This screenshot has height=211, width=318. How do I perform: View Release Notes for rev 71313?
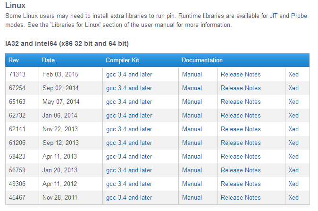click(241, 75)
